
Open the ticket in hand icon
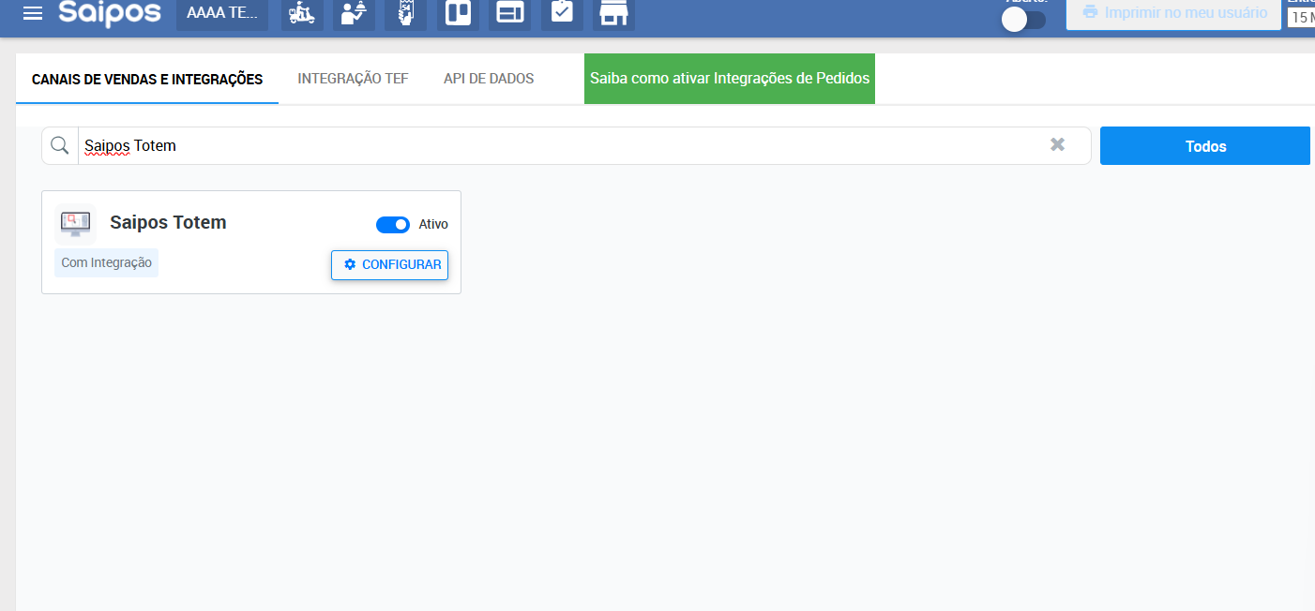[x=405, y=14]
